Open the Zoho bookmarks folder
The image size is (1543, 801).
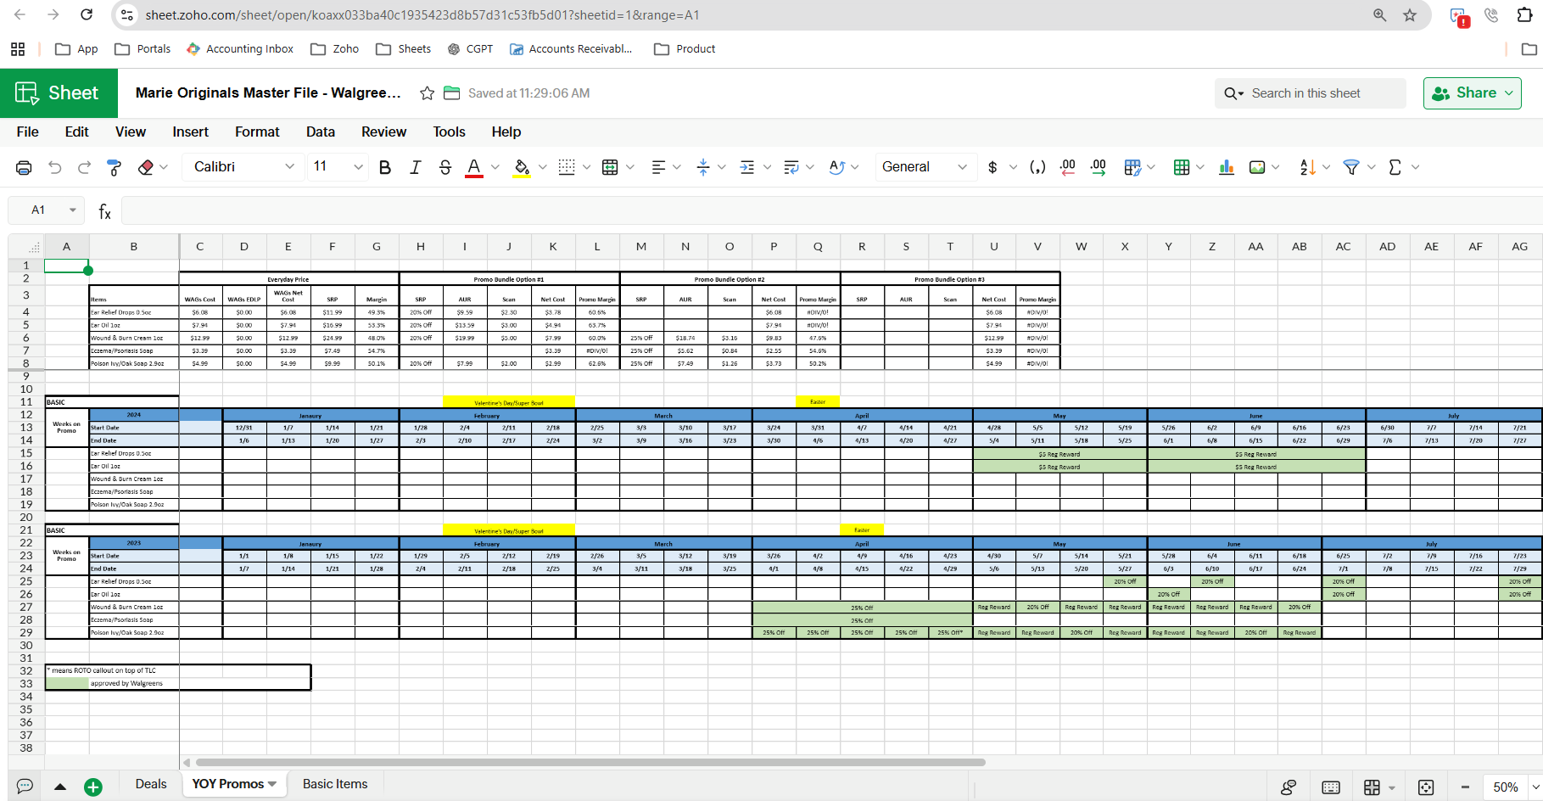coord(335,49)
